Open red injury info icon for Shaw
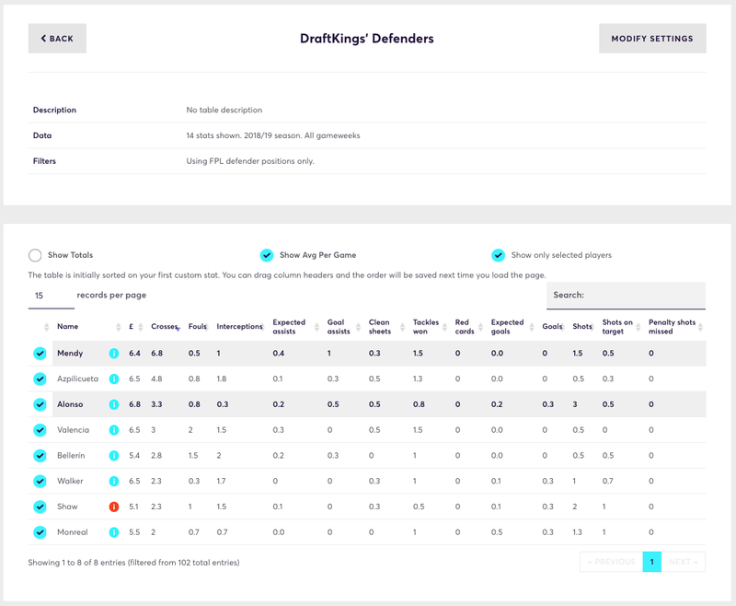The image size is (736, 606). (113, 507)
